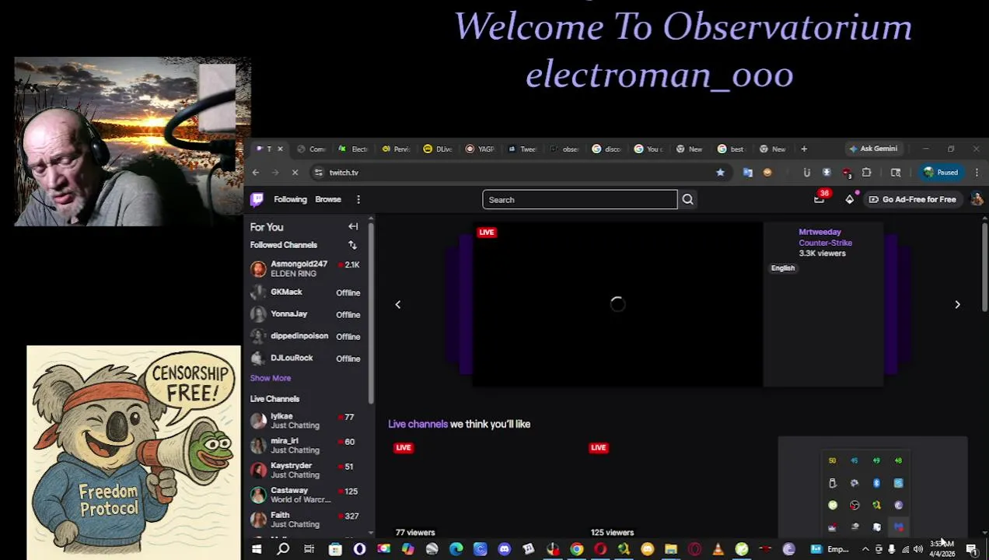Open the featured live stream player
989x560 pixels.
tap(617, 304)
